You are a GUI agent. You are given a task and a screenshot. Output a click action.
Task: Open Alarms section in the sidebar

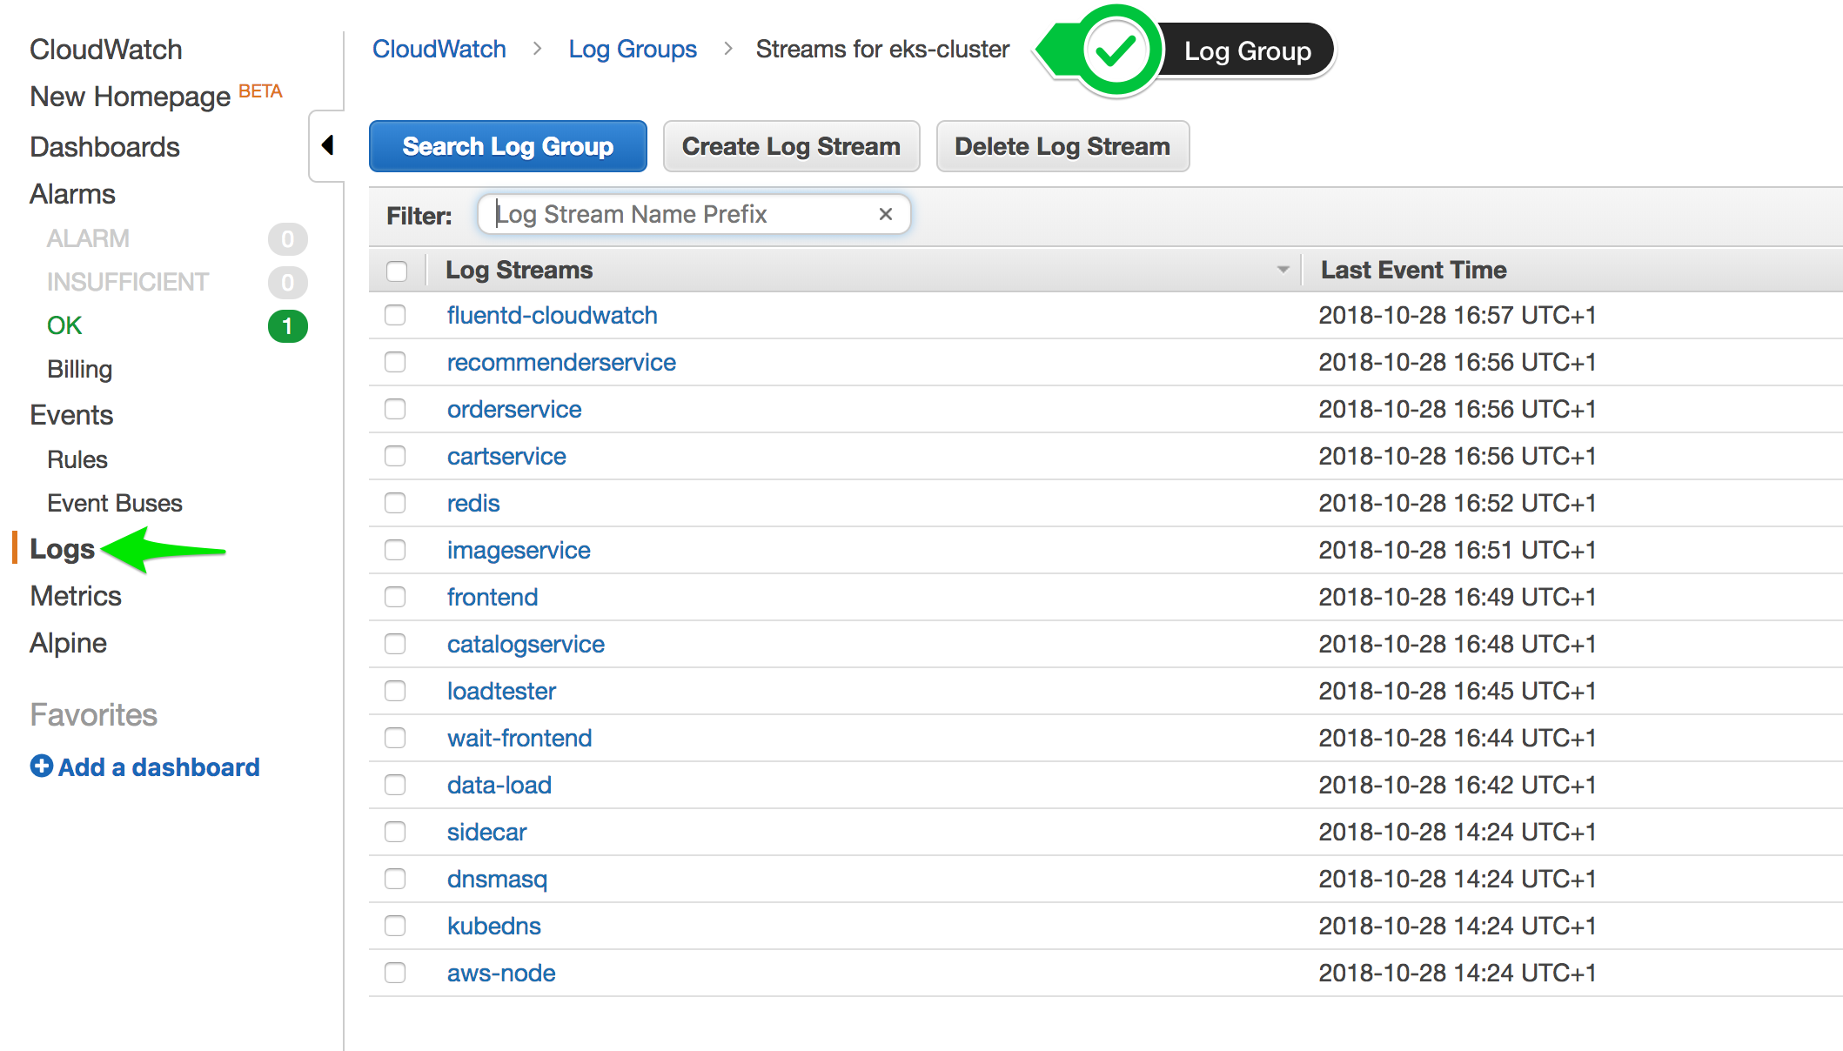point(72,194)
